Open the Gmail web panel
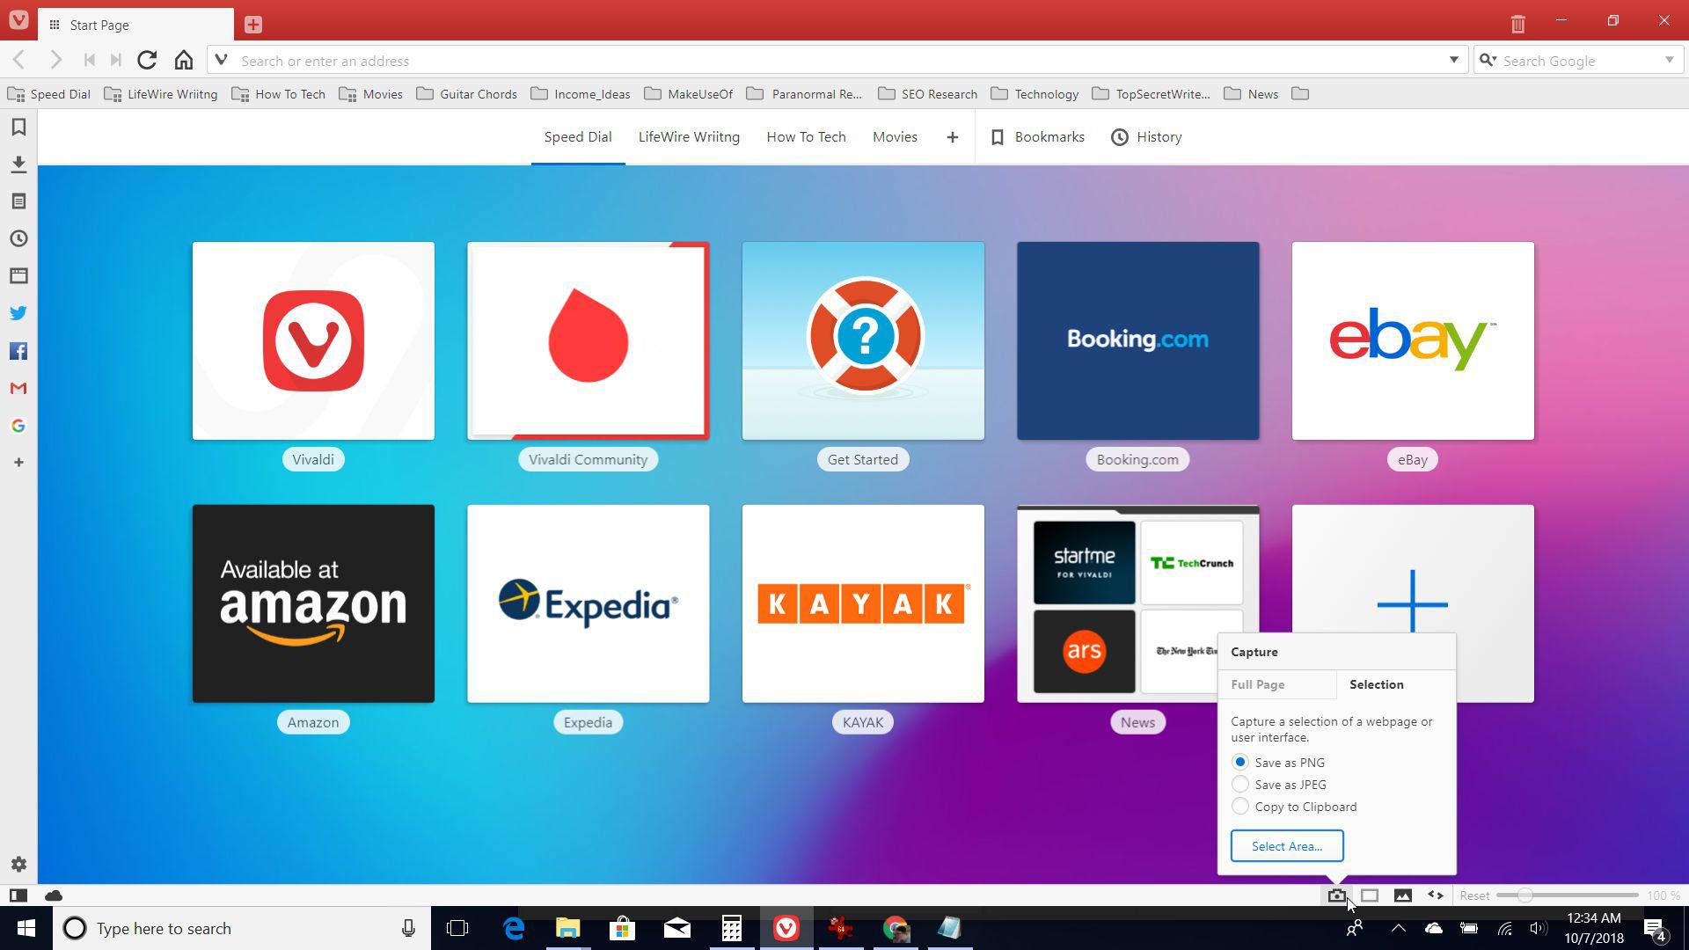Image resolution: width=1689 pixels, height=950 pixels. 18,388
